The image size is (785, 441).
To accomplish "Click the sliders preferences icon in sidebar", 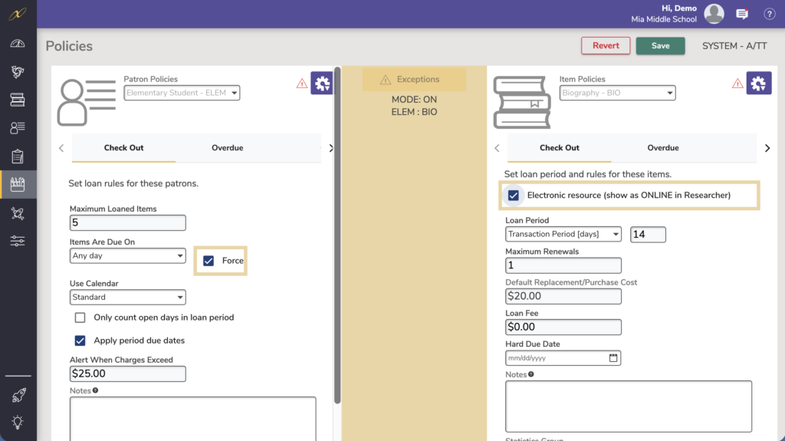I will [x=18, y=241].
